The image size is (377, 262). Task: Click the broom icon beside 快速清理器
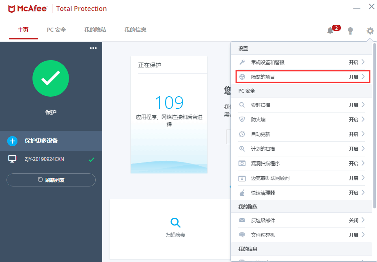click(242, 193)
